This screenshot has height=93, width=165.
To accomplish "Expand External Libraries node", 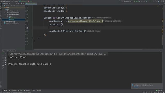I will tap(3, 21).
